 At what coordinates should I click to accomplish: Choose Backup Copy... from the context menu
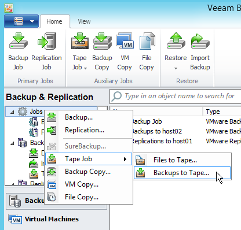coord(89,172)
